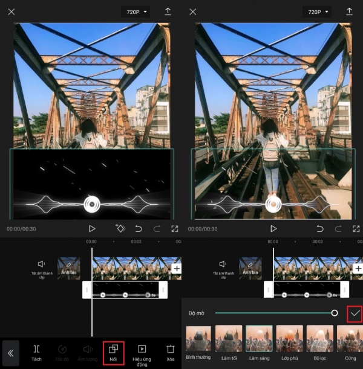The height and width of the screenshot is (369, 363).
Task: Confirm blend mode with the checkmark
Action: coord(355,313)
